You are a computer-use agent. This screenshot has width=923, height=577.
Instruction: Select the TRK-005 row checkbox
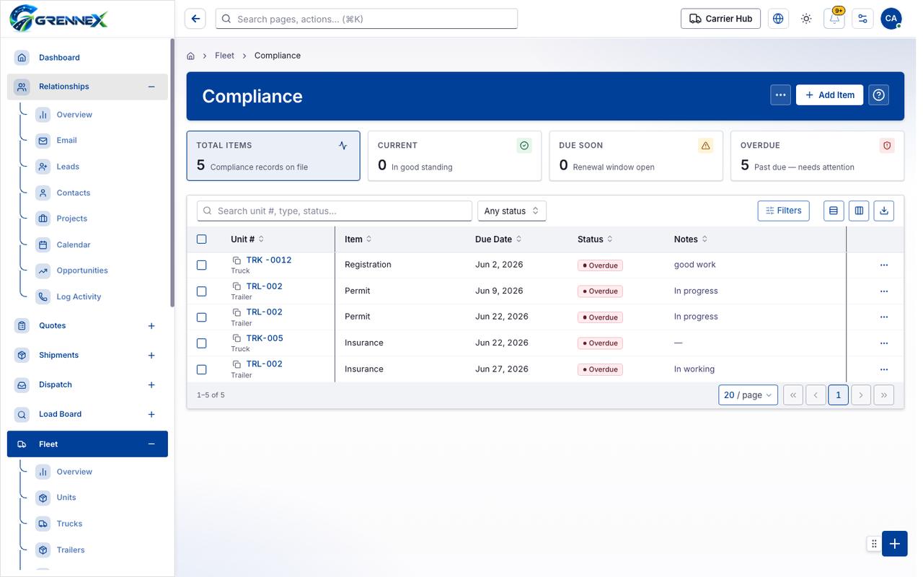(202, 343)
